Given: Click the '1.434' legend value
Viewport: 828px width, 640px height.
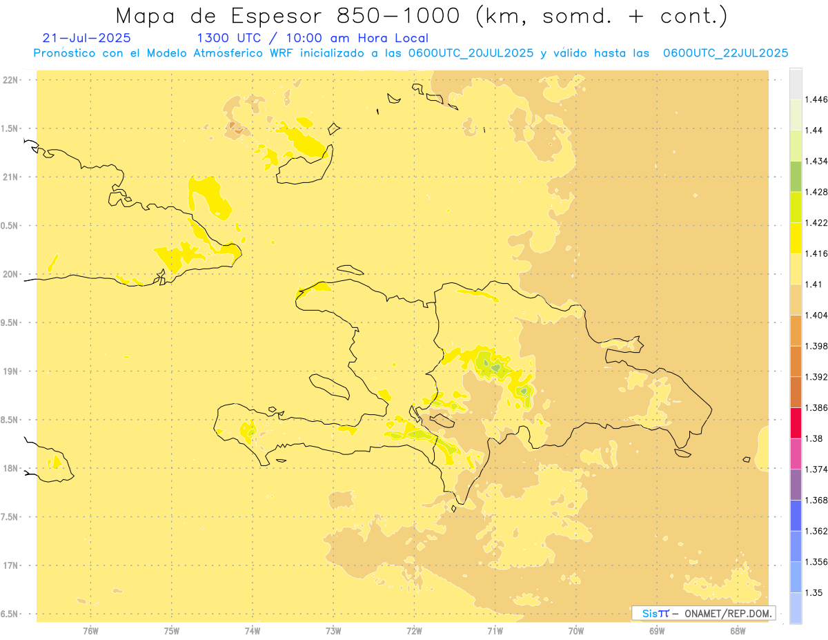Looking at the screenshot, I should 816,161.
